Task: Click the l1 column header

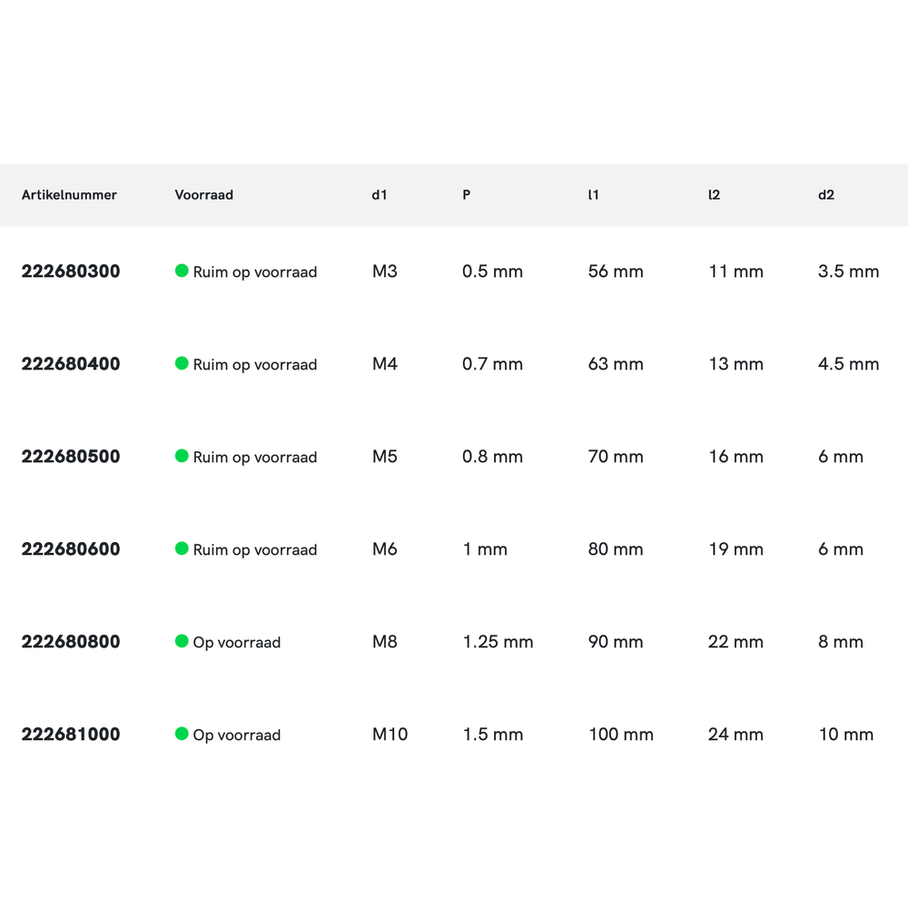Action: (x=594, y=195)
